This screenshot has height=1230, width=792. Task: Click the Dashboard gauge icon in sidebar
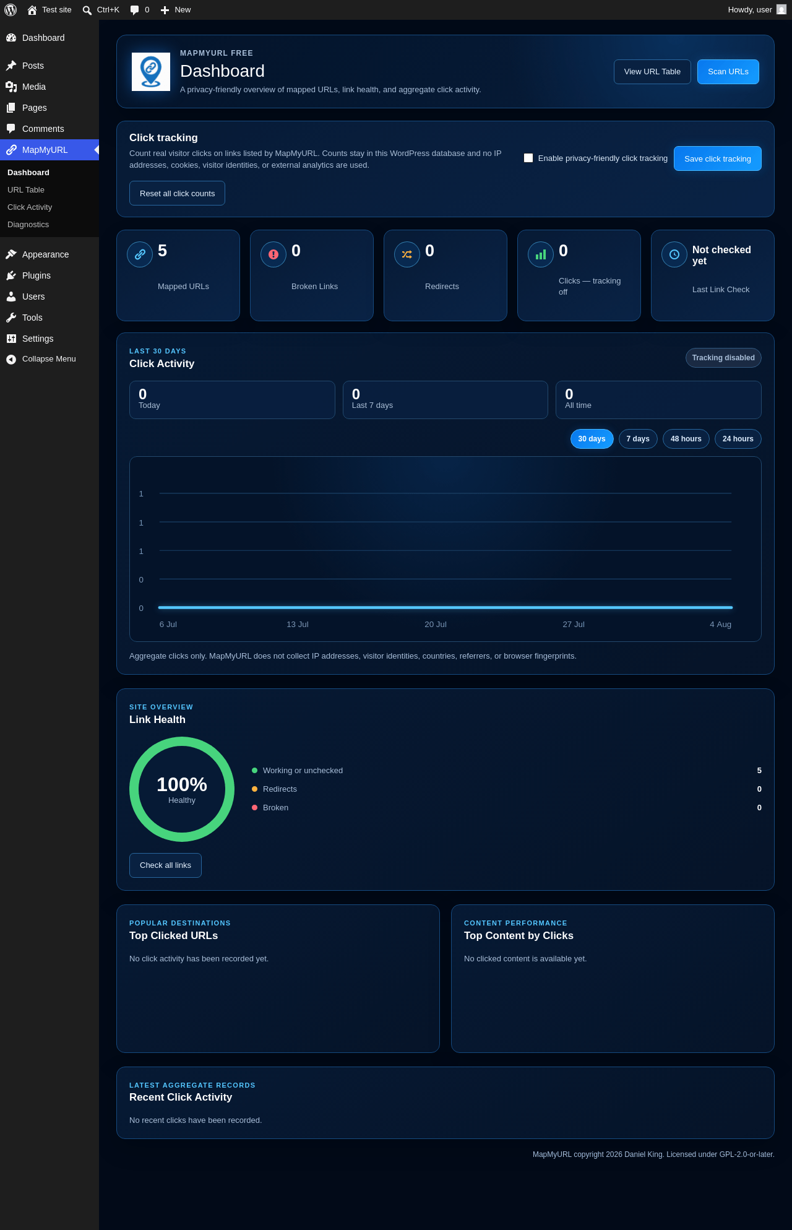[11, 38]
